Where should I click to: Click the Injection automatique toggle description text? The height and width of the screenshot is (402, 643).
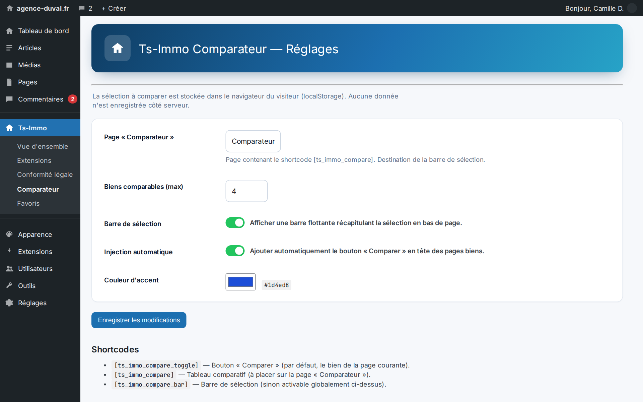[367, 251]
